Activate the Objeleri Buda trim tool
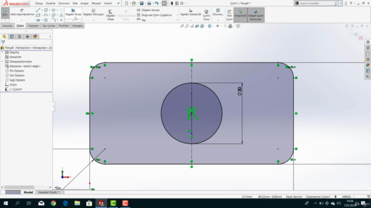The width and height of the screenshot is (371, 208). pos(73,12)
